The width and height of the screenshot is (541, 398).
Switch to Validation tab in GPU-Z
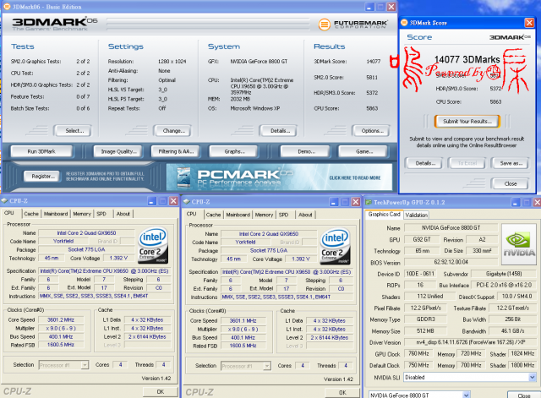pos(416,215)
